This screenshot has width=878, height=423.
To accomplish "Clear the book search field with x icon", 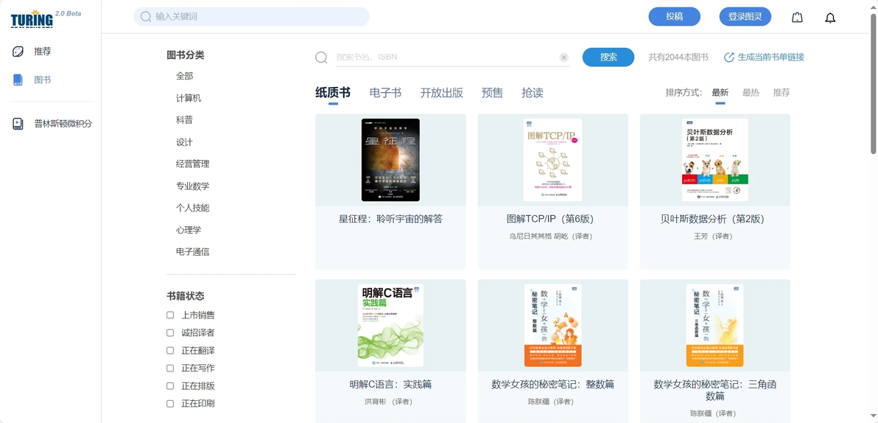I will click(564, 57).
